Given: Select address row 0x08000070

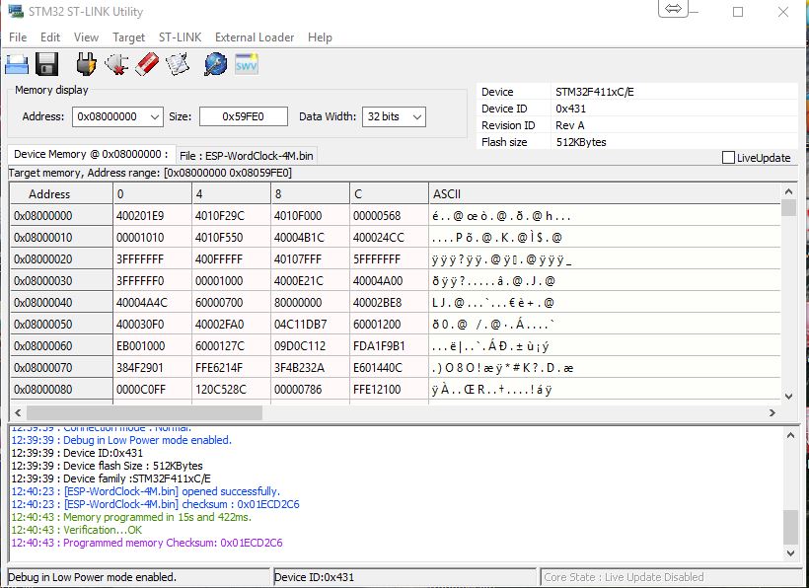Looking at the screenshot, I should click(x=61, y=367).
